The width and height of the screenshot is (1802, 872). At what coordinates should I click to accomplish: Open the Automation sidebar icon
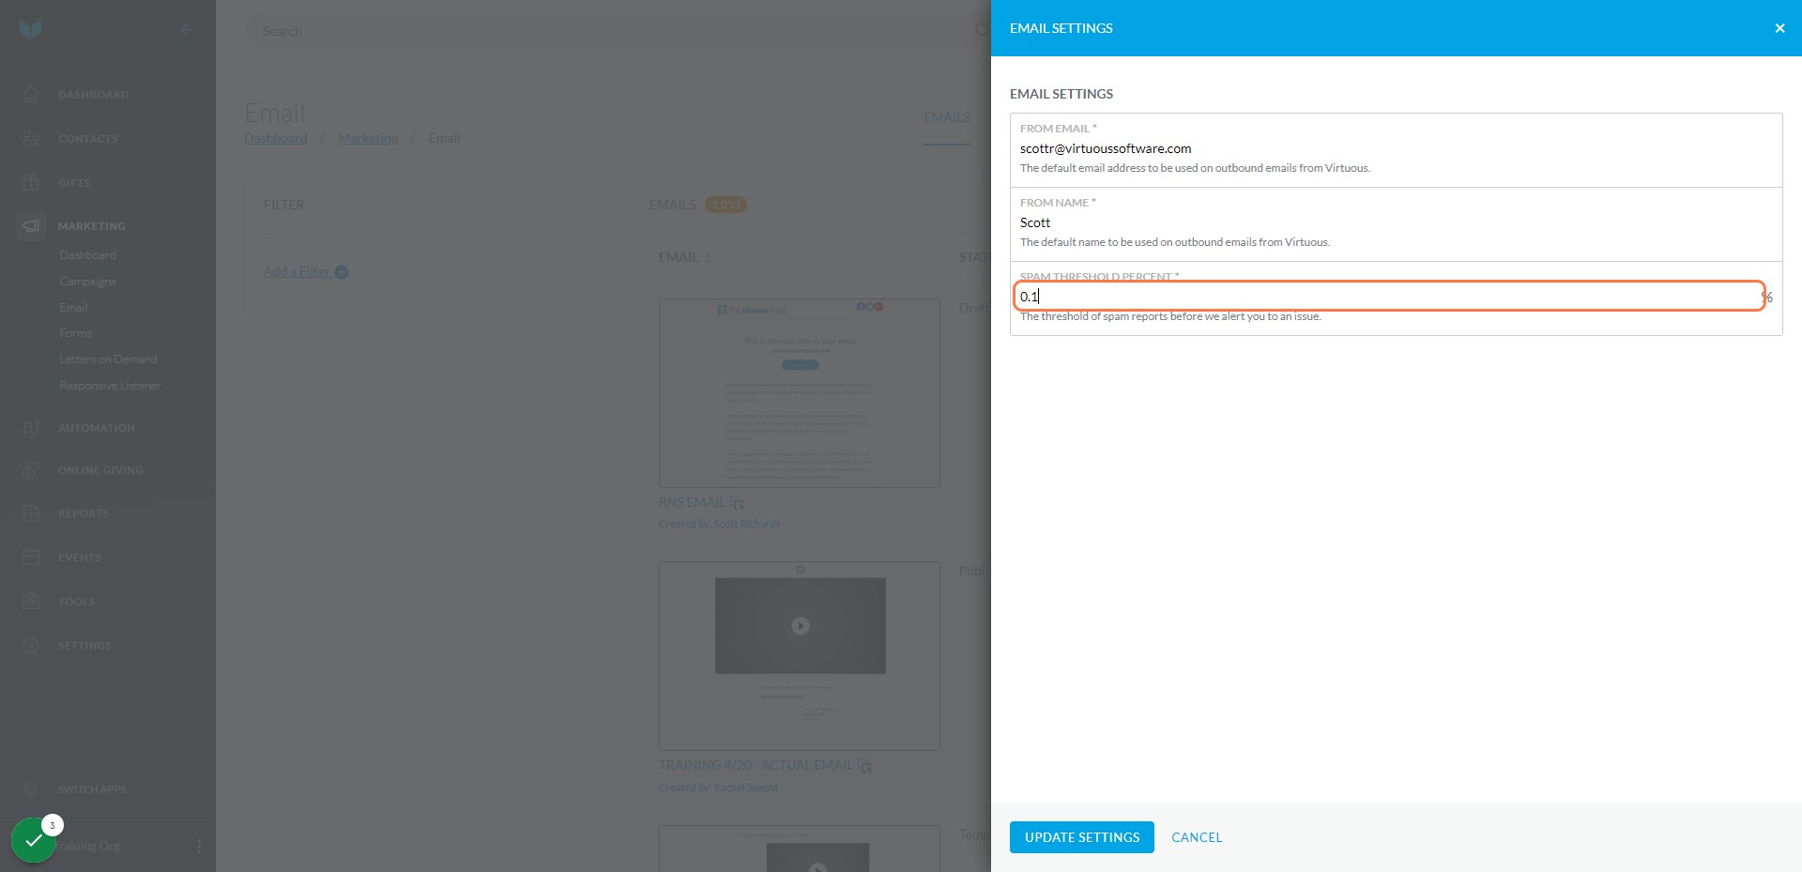31,428
